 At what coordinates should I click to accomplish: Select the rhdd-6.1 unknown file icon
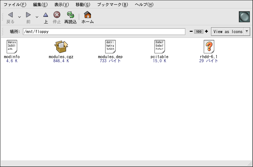click(209, 47)
